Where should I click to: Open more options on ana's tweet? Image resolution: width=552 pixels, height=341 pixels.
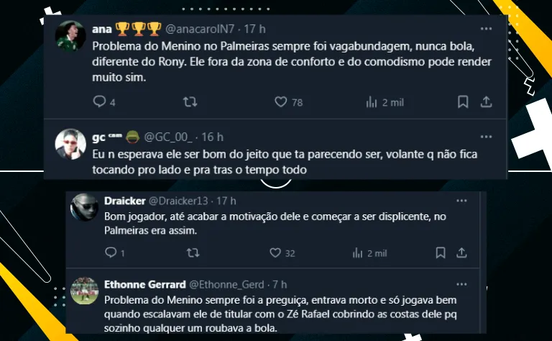tap(486, 29)
